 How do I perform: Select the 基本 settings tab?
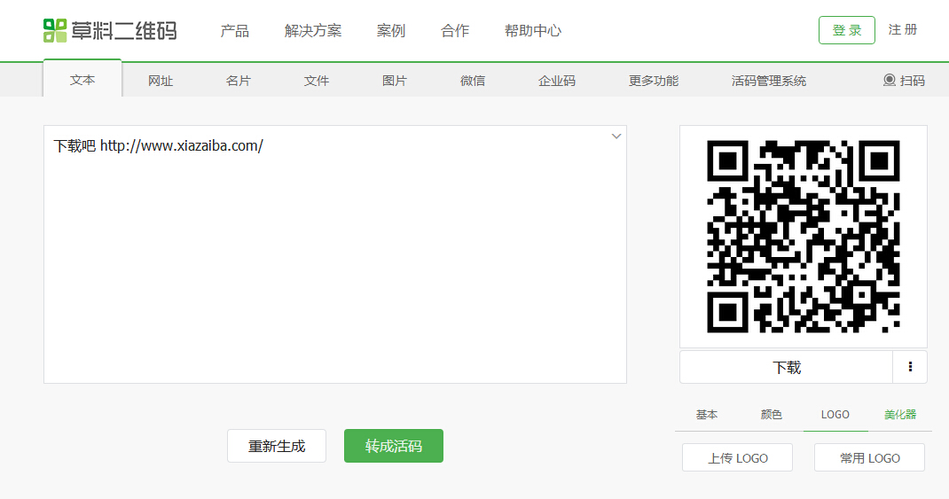pyautogui.click(x=707, y=415)
